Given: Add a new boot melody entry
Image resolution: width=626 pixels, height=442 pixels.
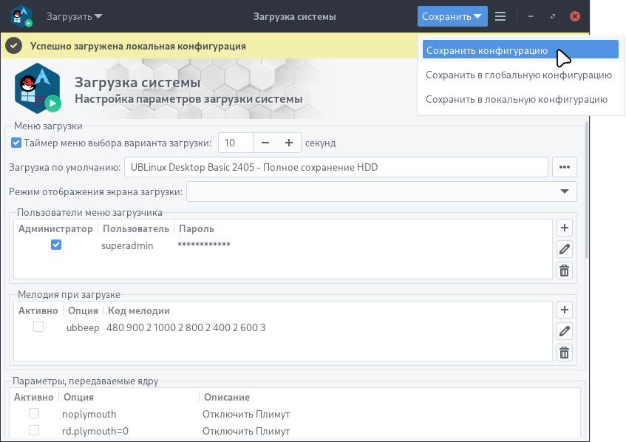Looking at the screenshot, I should (x=564, y=310).
